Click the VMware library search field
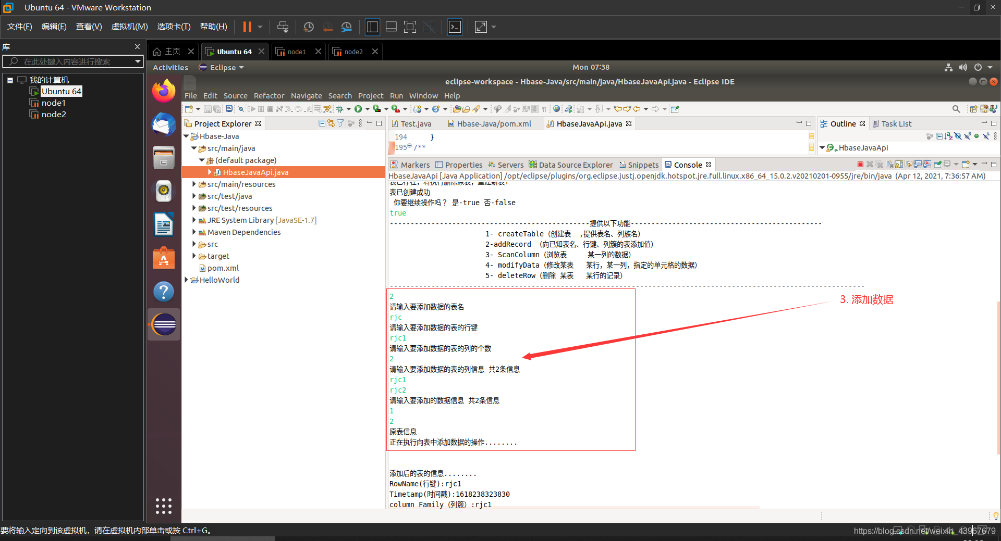Screen dimensions: 1001x541 pyautogui.click(x=73, y=61)
